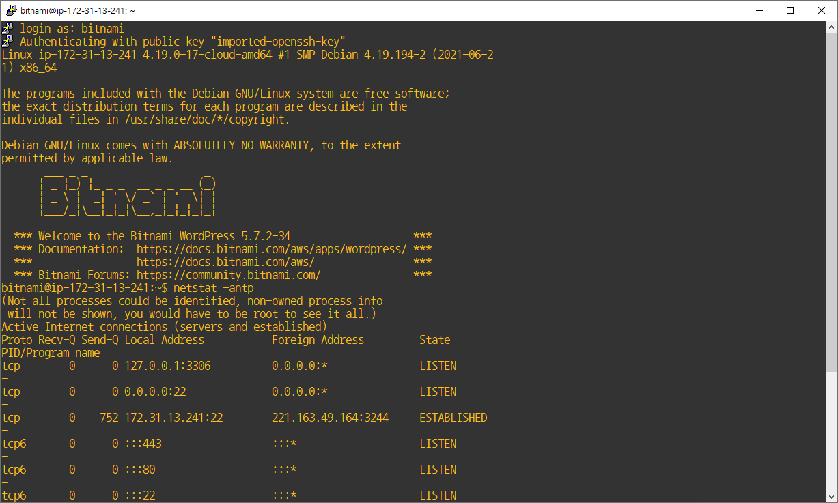Click the '172.31.13.241:22' local address
The image size is (838, 503).
pos(173,418)
